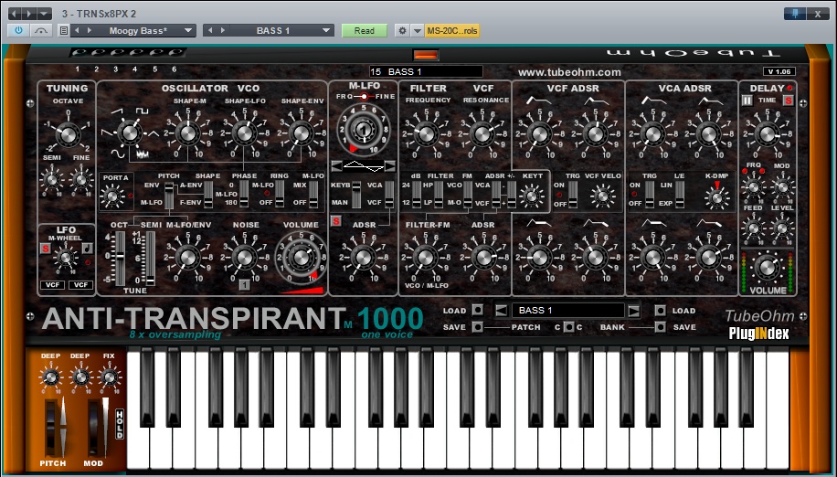This screenshot has width=837, height=477.
Task: Click the red S button in LFO section
Action: (x=45, y=248)
